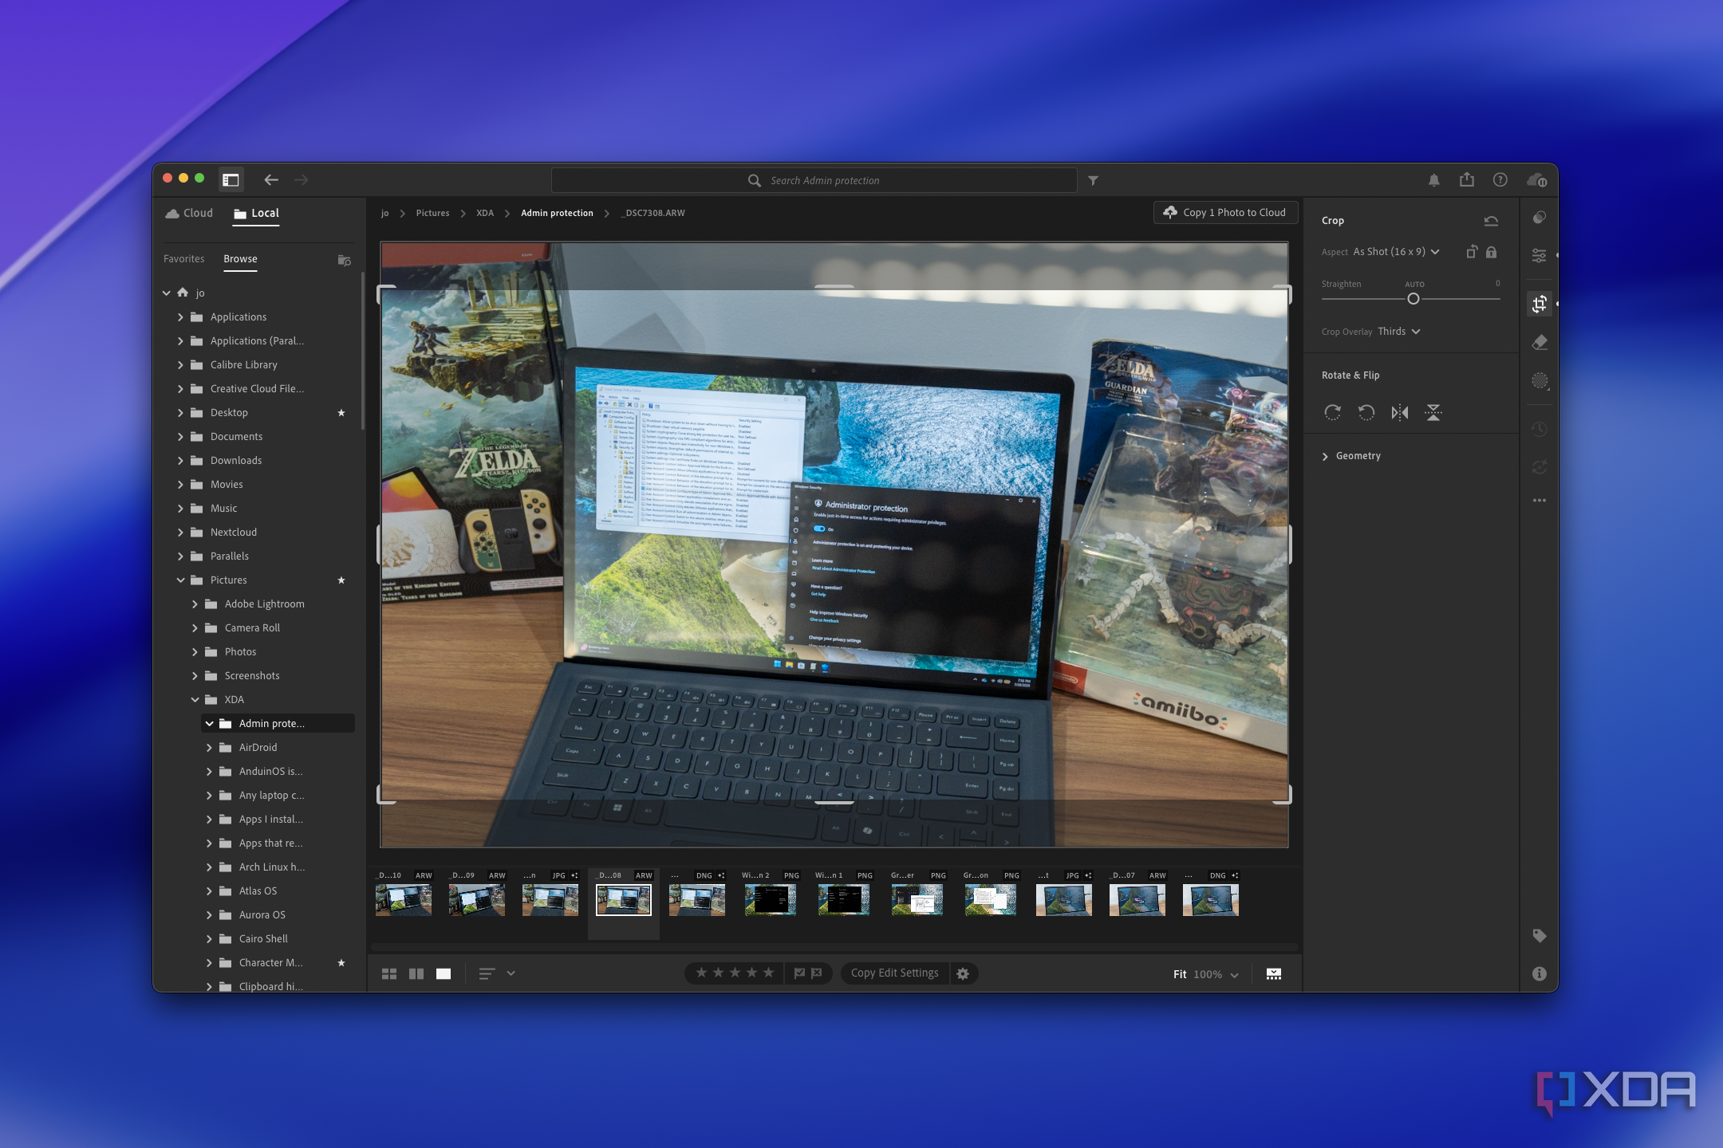Click Copy Edit Settings button

click(894, 973)
